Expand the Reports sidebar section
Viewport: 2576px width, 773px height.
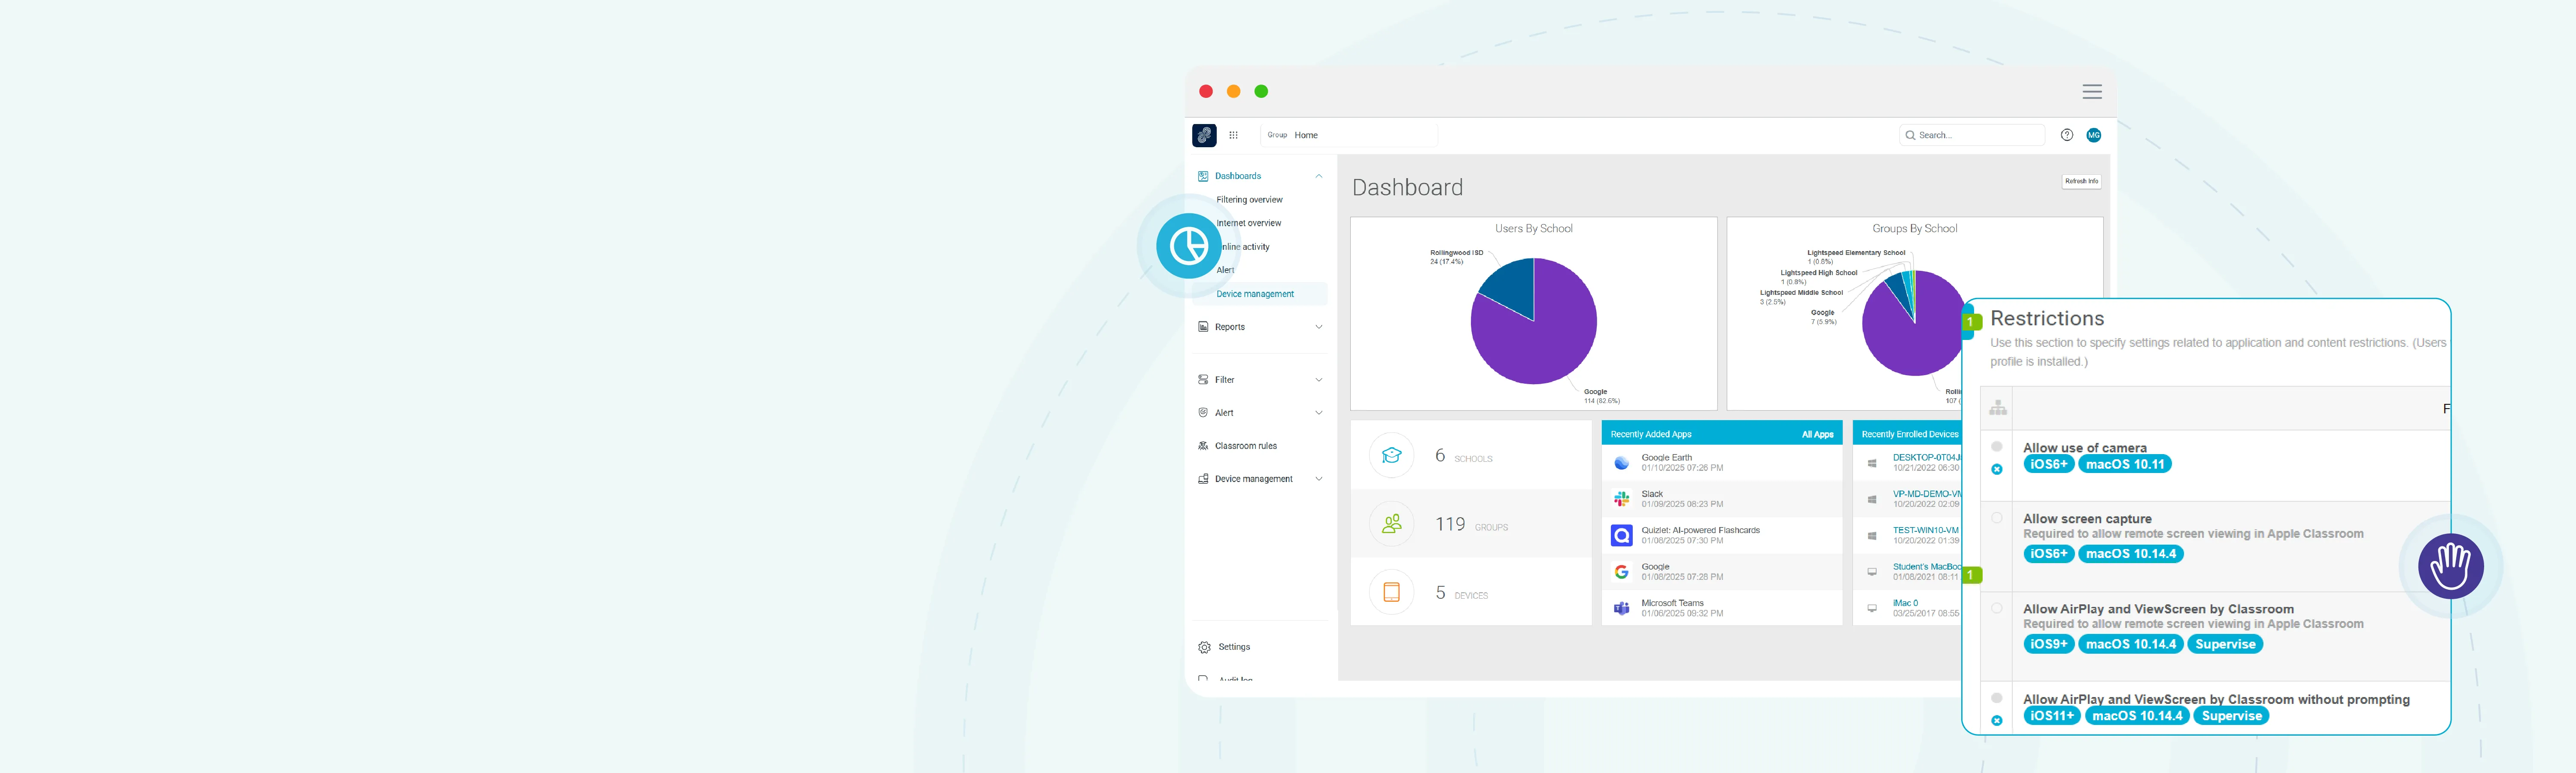coord(1318,327)
